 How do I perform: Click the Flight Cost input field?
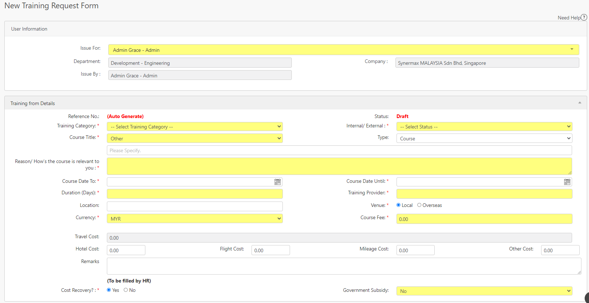click(271, 250)
